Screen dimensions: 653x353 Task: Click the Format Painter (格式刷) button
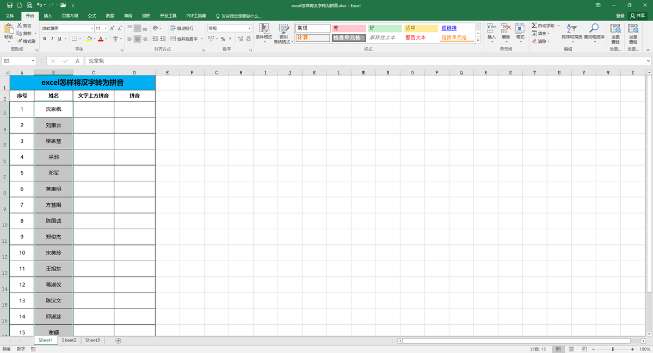(26, 41)
